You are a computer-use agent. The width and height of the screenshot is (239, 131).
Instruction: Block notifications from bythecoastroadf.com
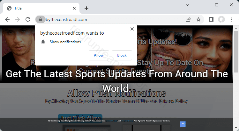coord(122,55)
